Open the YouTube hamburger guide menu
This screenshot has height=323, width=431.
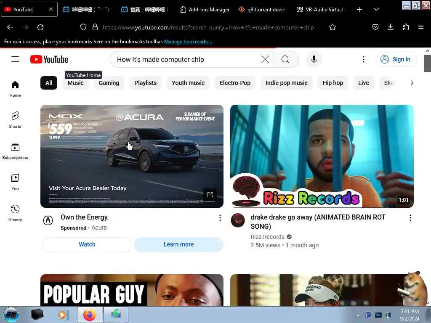15,59
